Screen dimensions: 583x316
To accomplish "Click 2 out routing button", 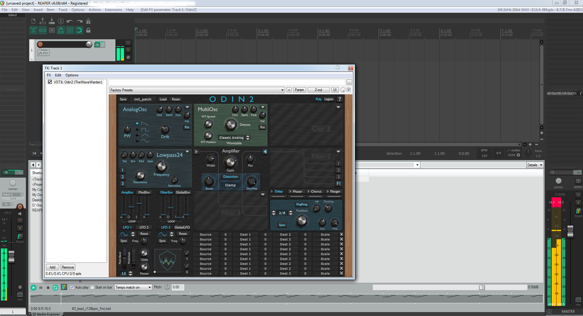I will [318, 90].
